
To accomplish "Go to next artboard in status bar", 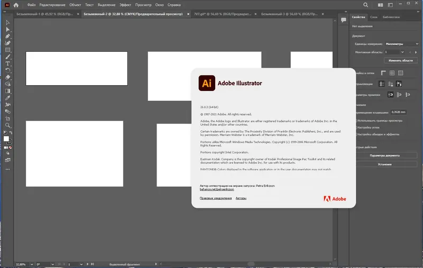I will point(87,264).
